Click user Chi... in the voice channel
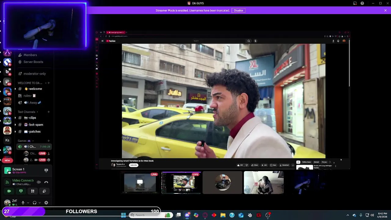This screenshot has width=391, height=220. pos(37,153)
